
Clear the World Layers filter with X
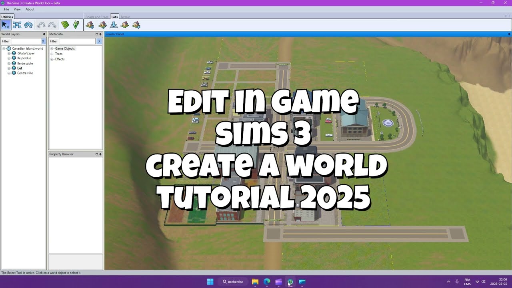pyautogui.click(x=43, y=41)
